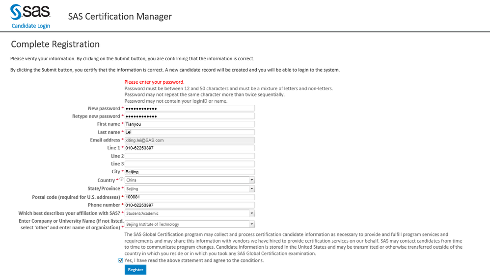
Task: Focus the Postal code field
Action: pos(190,197)
